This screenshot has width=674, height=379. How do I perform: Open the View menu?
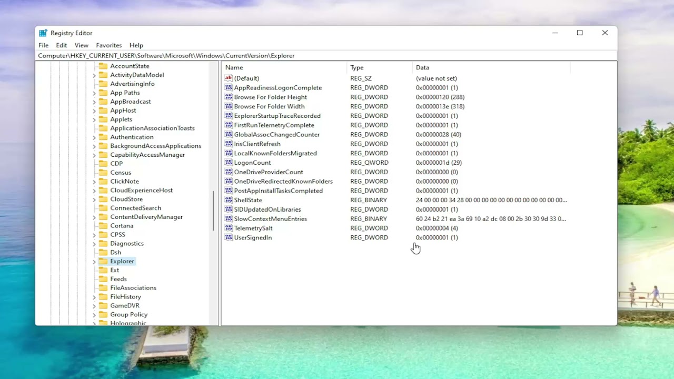click(82, 45)
